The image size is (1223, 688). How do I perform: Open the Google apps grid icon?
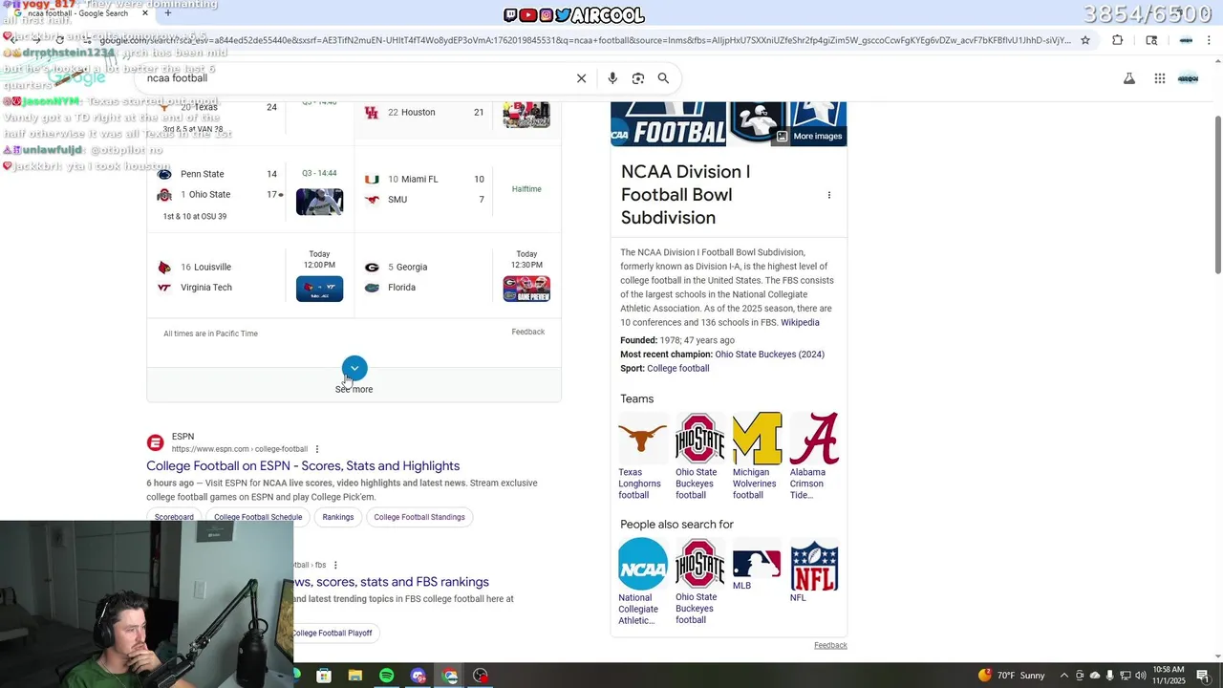click(x=1160, y=78)
